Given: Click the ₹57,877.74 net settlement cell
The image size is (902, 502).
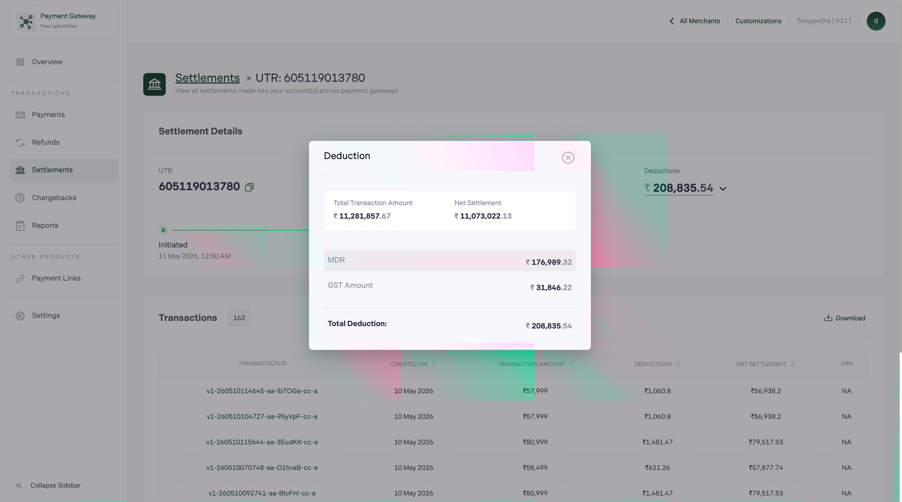Looking at the screenshot, I should (766, 468).
